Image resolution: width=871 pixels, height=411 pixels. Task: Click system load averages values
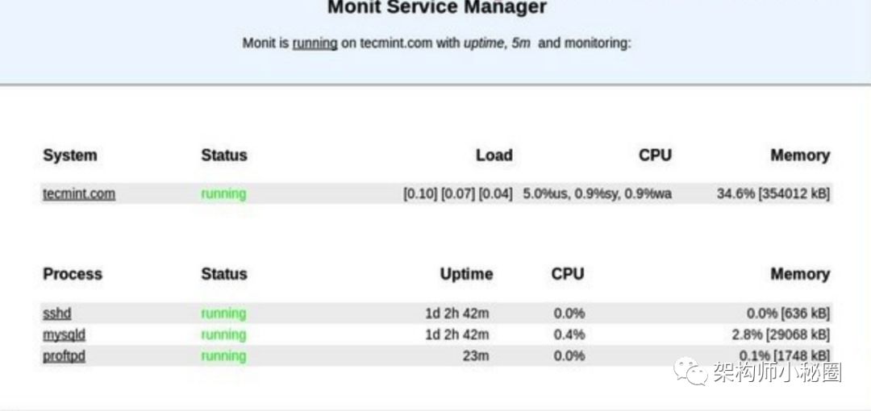(x=458, y=194)
